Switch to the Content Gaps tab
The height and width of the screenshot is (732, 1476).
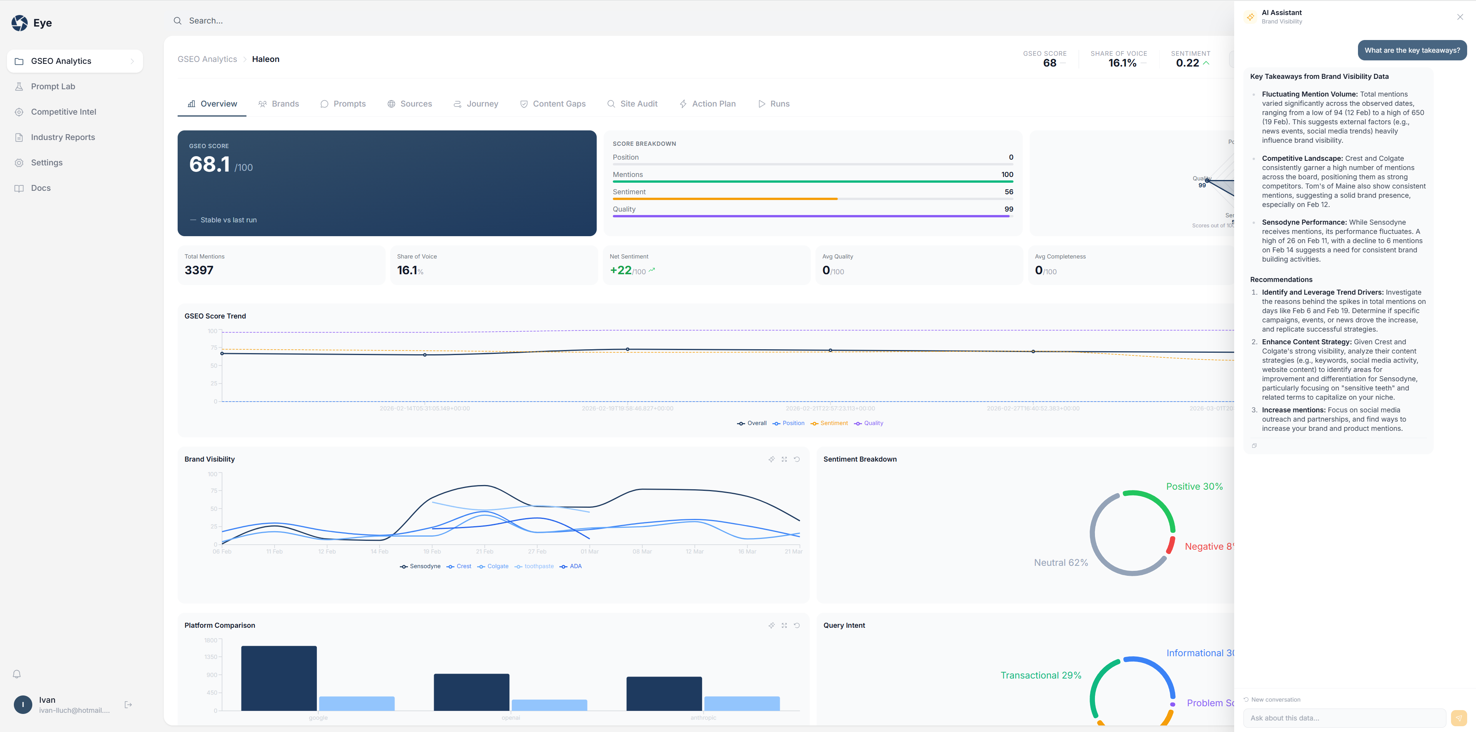(x=552, y=104)
